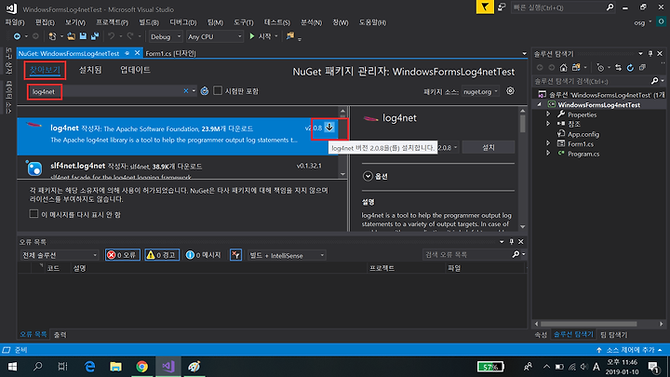This screenshot has height=377, width=670.
Task: Click the feedback notification flag icon
Action: 485,7
